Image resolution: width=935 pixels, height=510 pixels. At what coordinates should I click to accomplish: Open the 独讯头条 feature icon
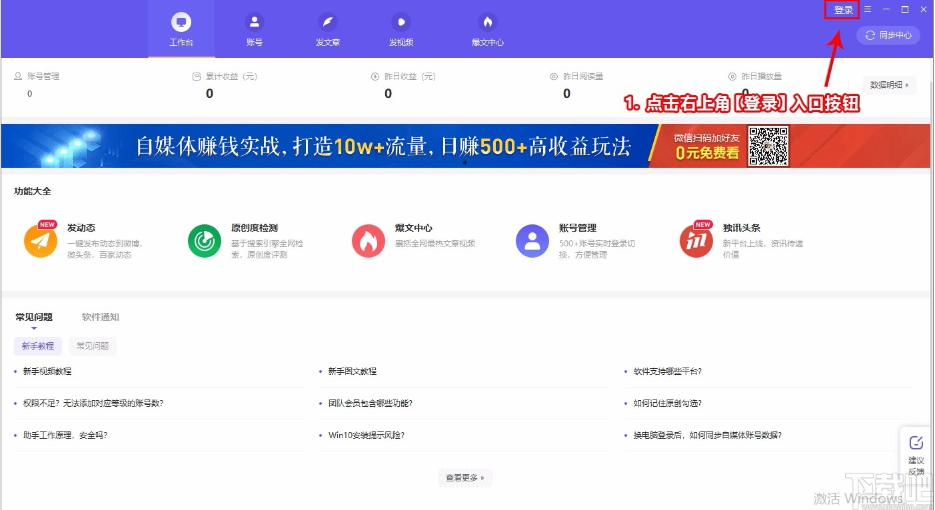[696, 240]
